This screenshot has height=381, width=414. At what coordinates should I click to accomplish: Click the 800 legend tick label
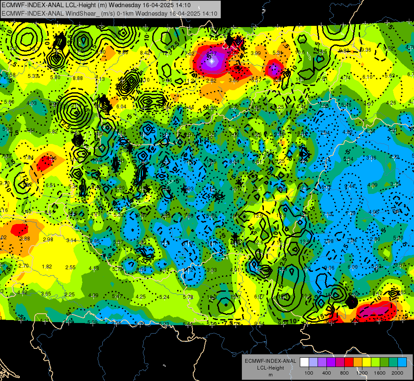344,373
